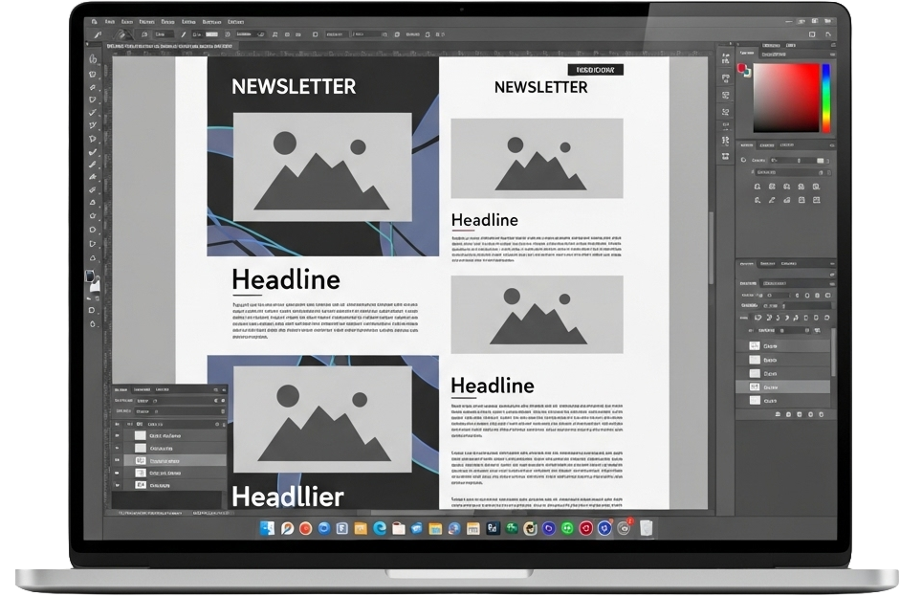
Task: Click the foreground/background color squares in left toolbar
Action: (x=92, y=277)
